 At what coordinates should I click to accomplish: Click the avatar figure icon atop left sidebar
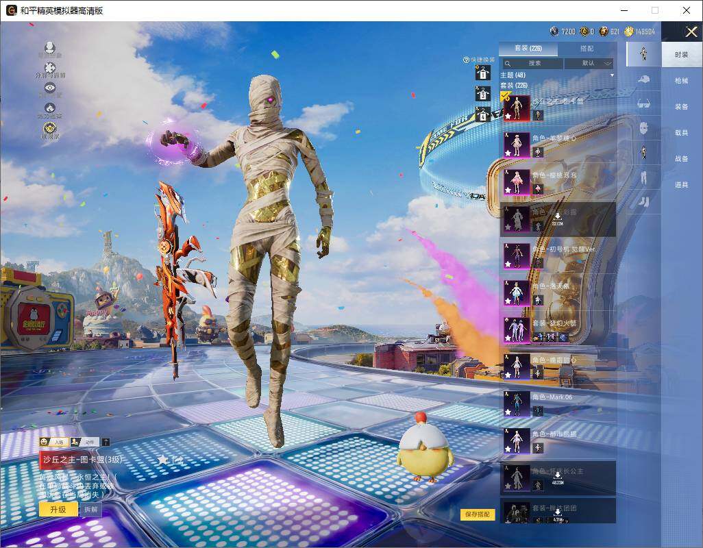[50, 47]
